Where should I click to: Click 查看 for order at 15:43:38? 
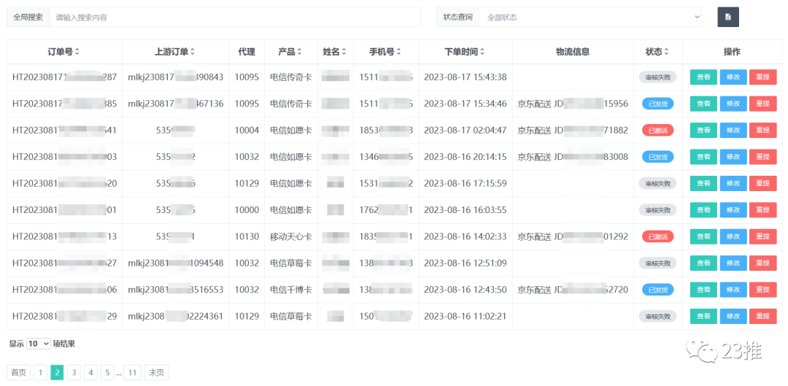(x=703, y=77)
